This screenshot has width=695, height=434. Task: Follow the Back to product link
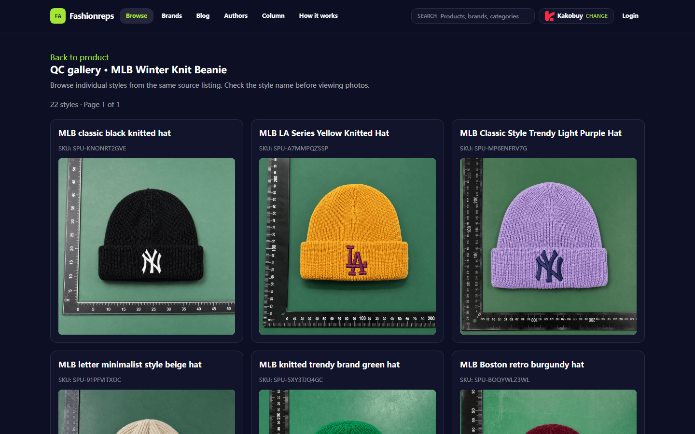80,57
